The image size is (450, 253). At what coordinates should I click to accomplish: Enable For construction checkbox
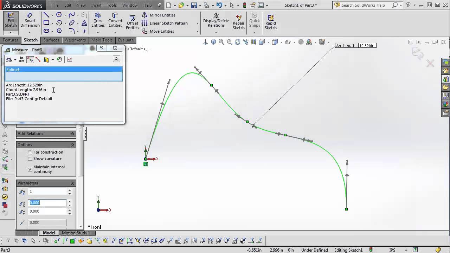[30, 152]
